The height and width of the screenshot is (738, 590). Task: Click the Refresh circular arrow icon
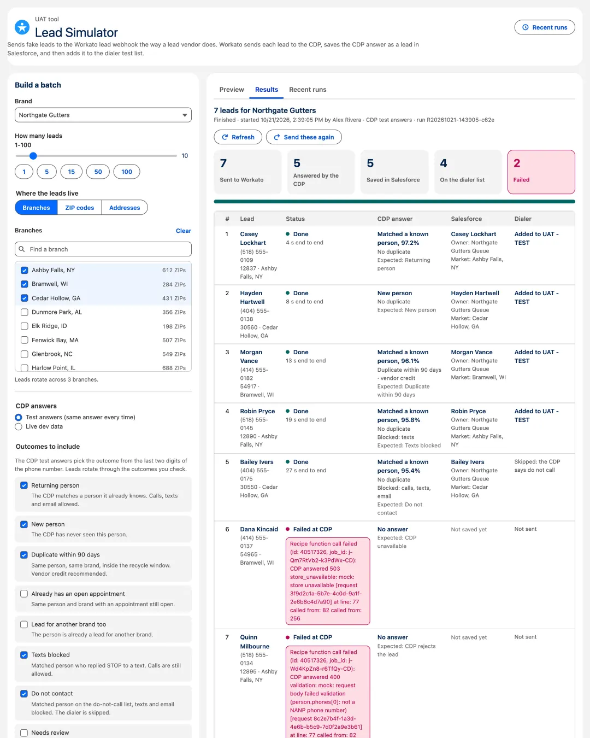pos(225,137)
